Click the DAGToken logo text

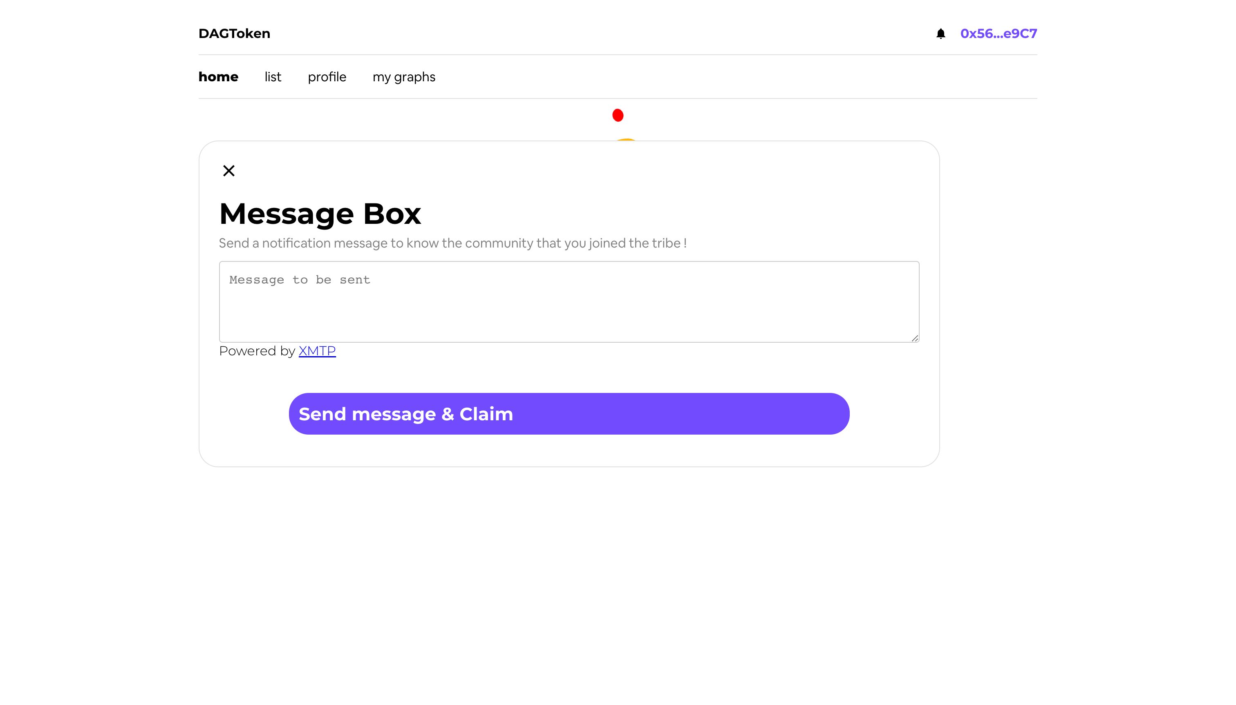[x=235, y=33]
